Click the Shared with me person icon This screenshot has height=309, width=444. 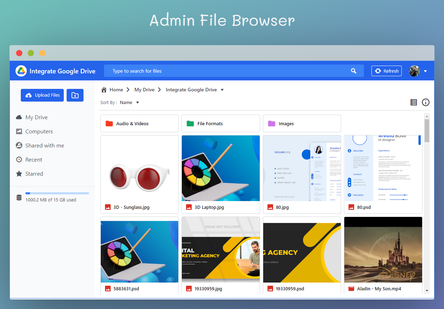(x=19, y=146)
